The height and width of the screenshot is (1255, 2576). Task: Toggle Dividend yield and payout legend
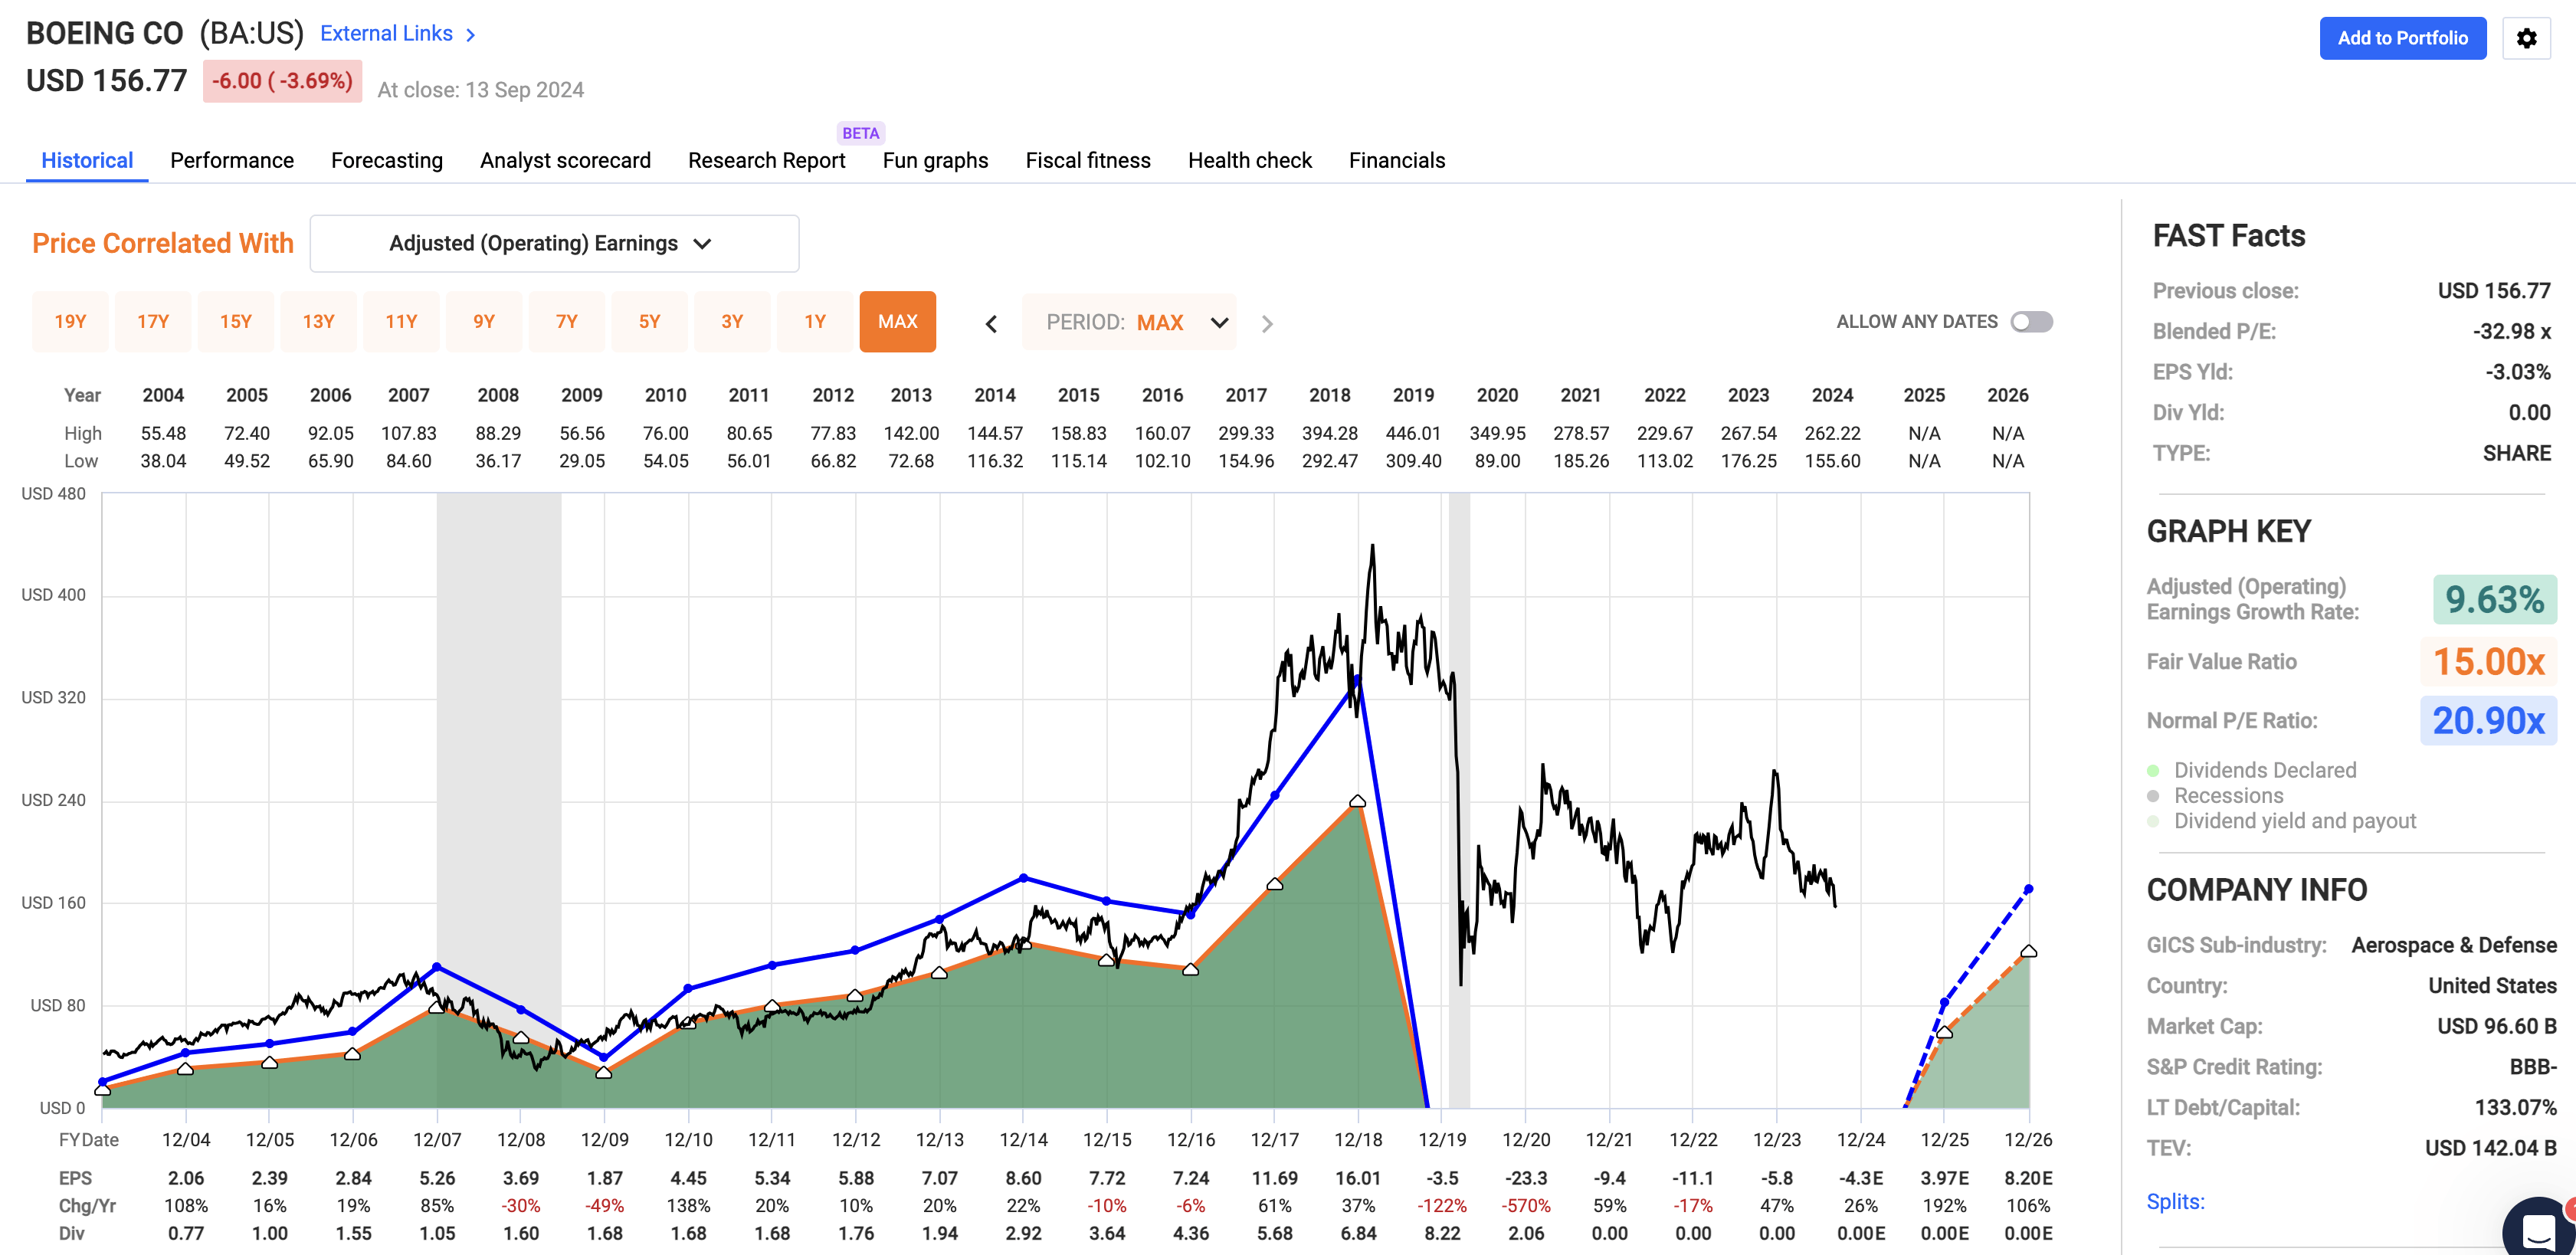pos(2281,821)
